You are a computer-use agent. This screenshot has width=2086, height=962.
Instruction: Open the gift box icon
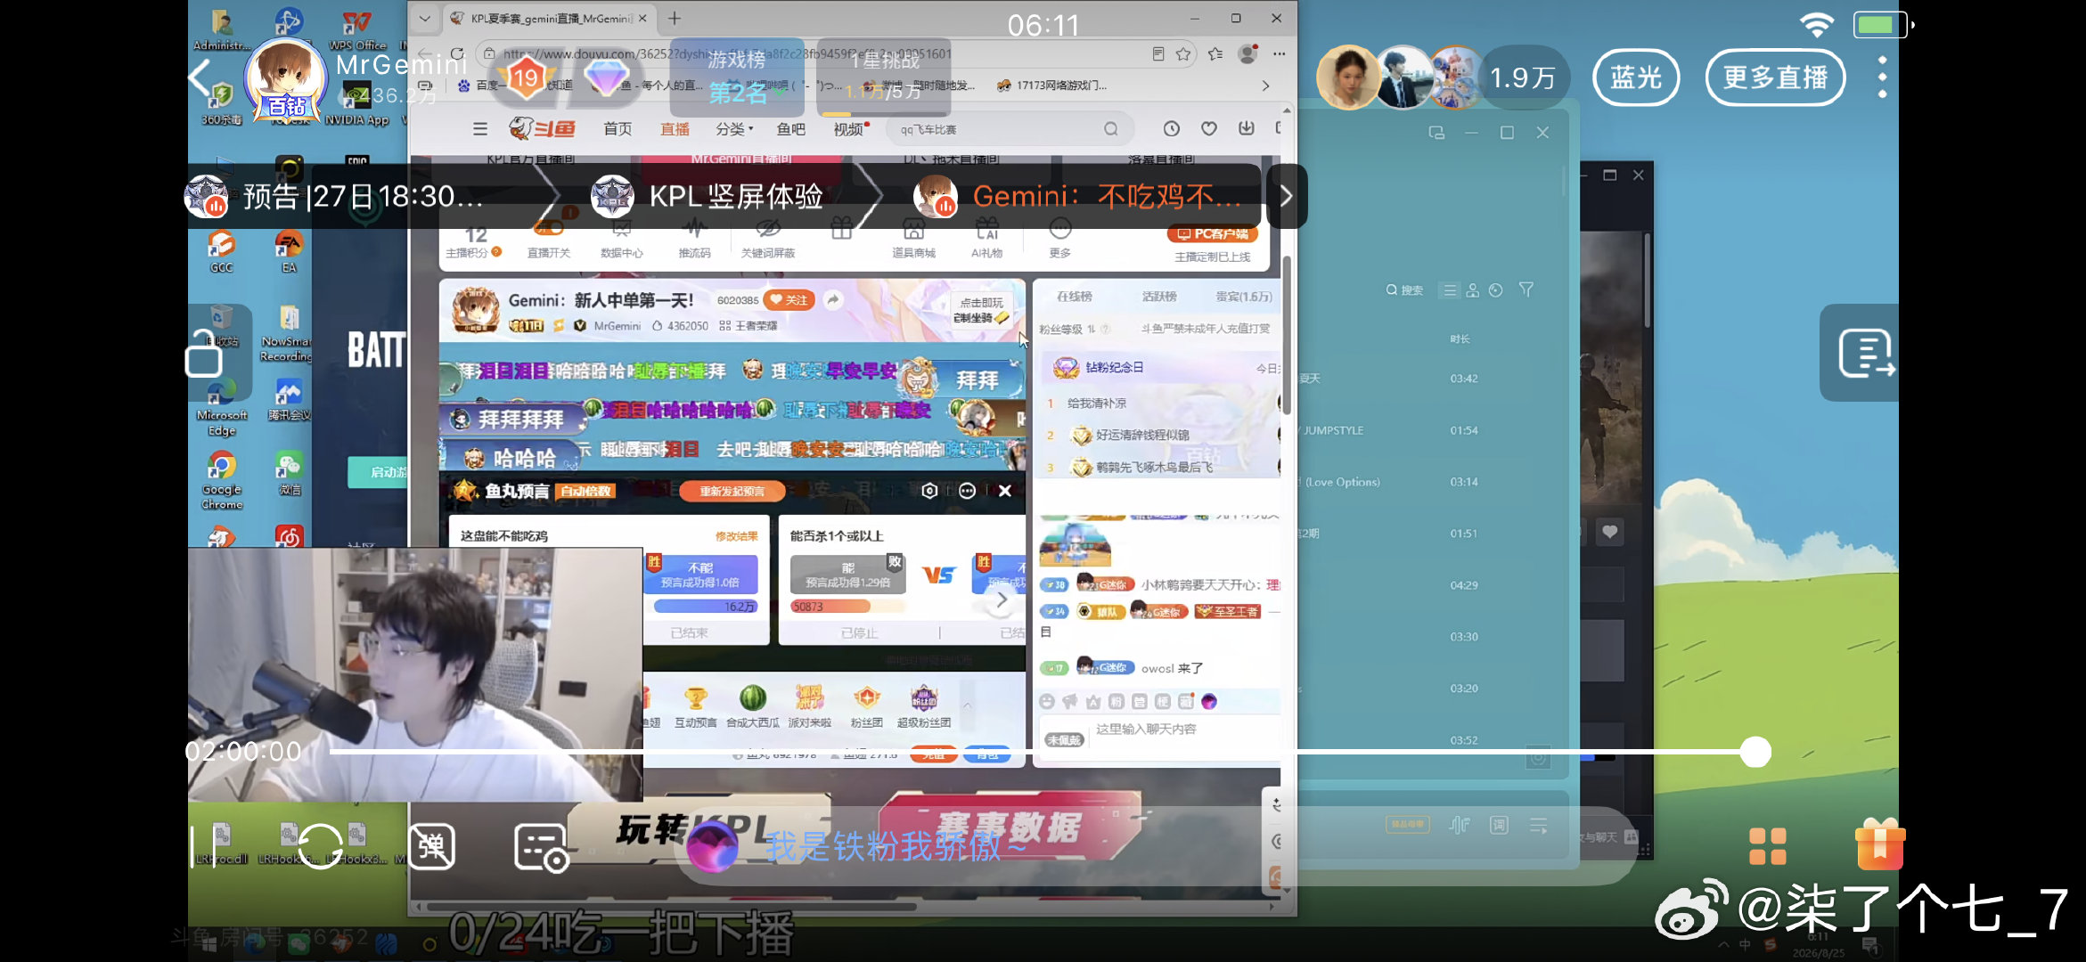click(x=1880, y=844)
